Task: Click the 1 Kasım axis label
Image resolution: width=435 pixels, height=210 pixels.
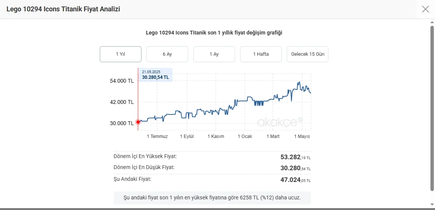Action: pos(216,136)
